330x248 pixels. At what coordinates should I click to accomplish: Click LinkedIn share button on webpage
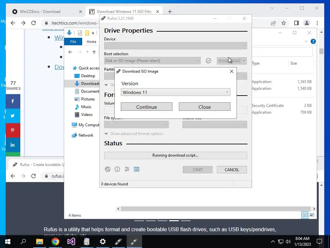point(13,145)
